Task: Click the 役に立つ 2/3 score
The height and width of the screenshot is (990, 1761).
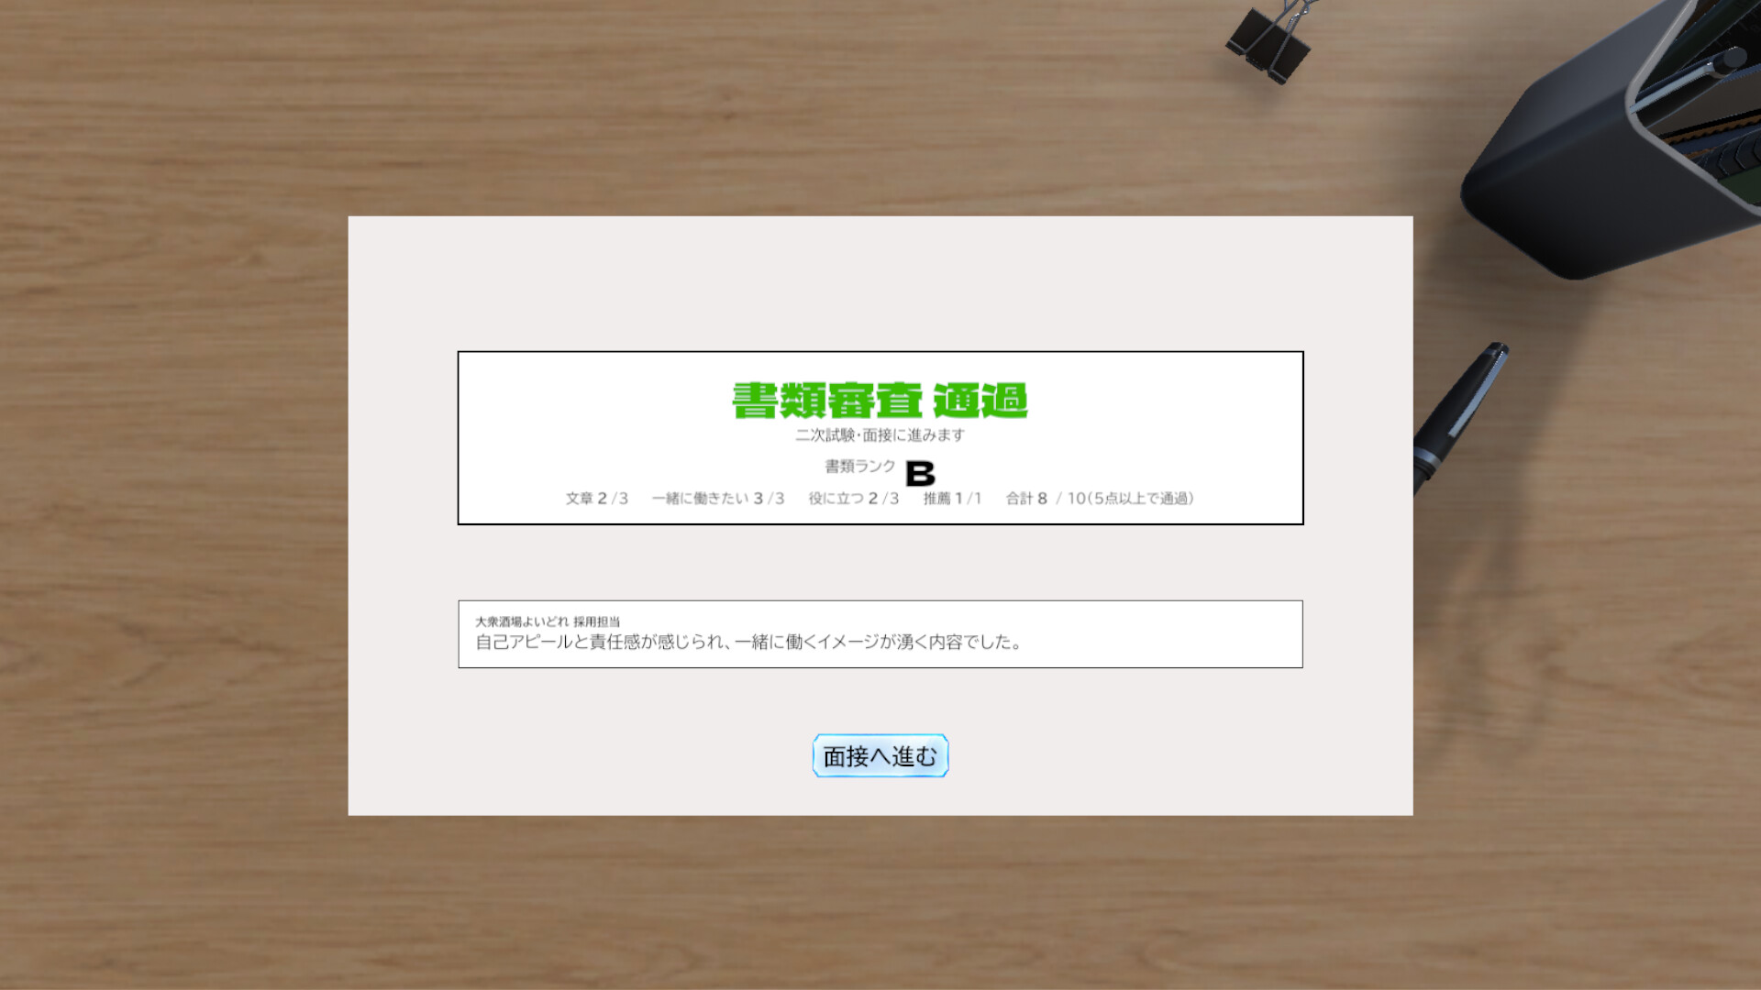Action: point(853,499)
